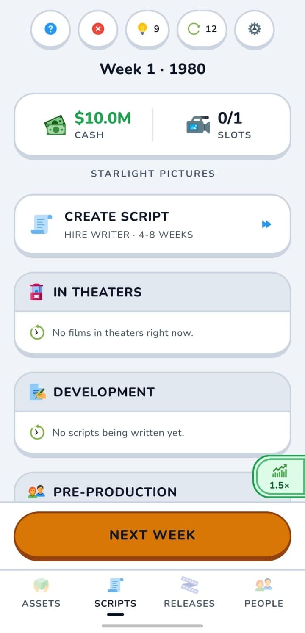The height and width of the screenshot is (633, 305).
Task: Open the People tab
Action: 263,593
